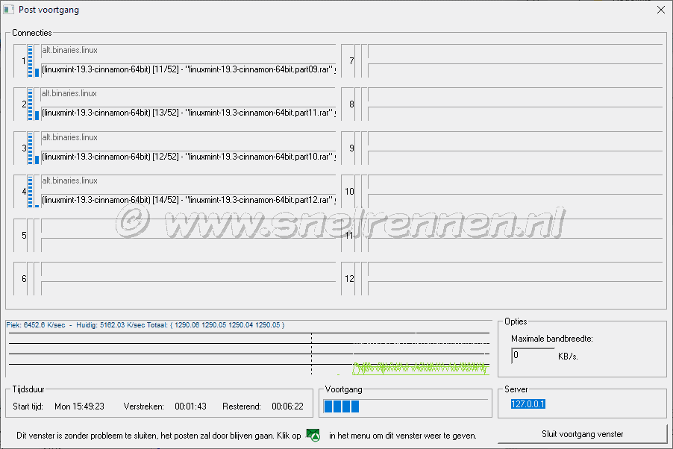673x449 pixels.
Task: Click the green upload speed graph
Action: tap(420, 368)
